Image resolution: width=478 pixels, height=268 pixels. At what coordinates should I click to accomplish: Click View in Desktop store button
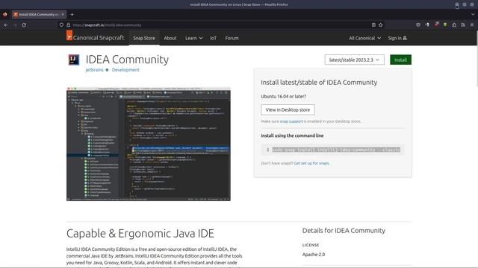(288, 109)
